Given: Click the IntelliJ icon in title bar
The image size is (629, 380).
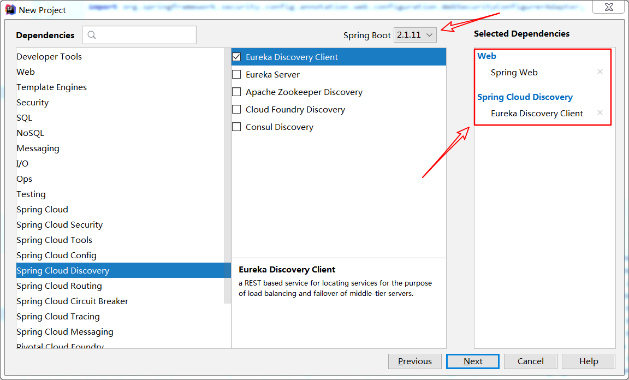Looking at the screenshot, I should click(10, 10).
